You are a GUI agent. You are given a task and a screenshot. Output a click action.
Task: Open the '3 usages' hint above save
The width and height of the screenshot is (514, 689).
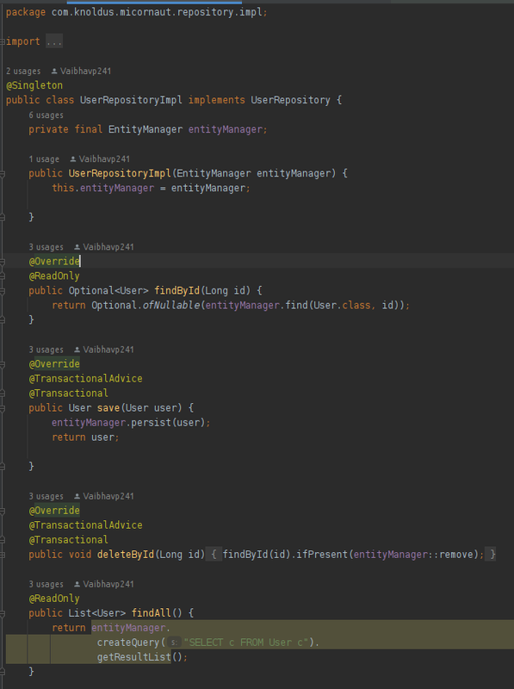pos(46,350)
